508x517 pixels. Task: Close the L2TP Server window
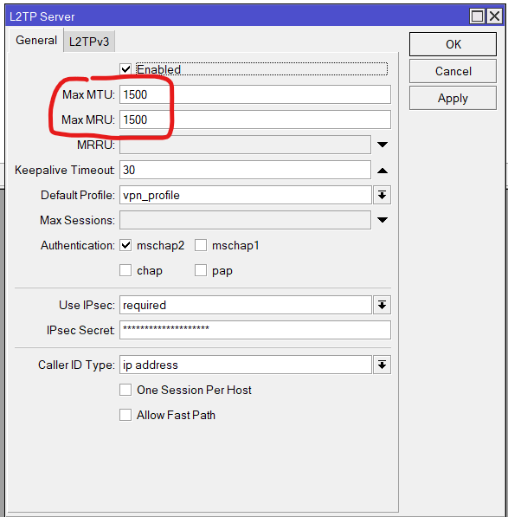tap(494, 16)
